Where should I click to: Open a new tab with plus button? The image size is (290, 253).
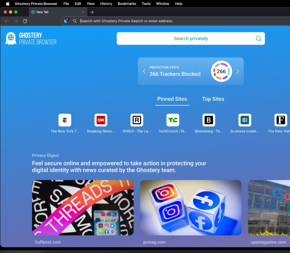point(92,12)
